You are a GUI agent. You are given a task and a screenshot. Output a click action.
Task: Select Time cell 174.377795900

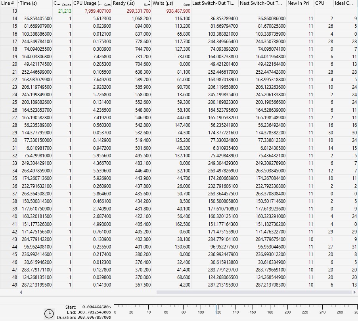pos(37,133)
